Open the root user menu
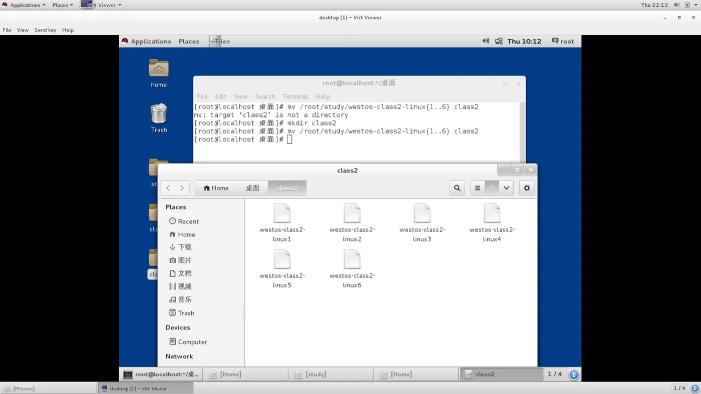 point(563,41)
